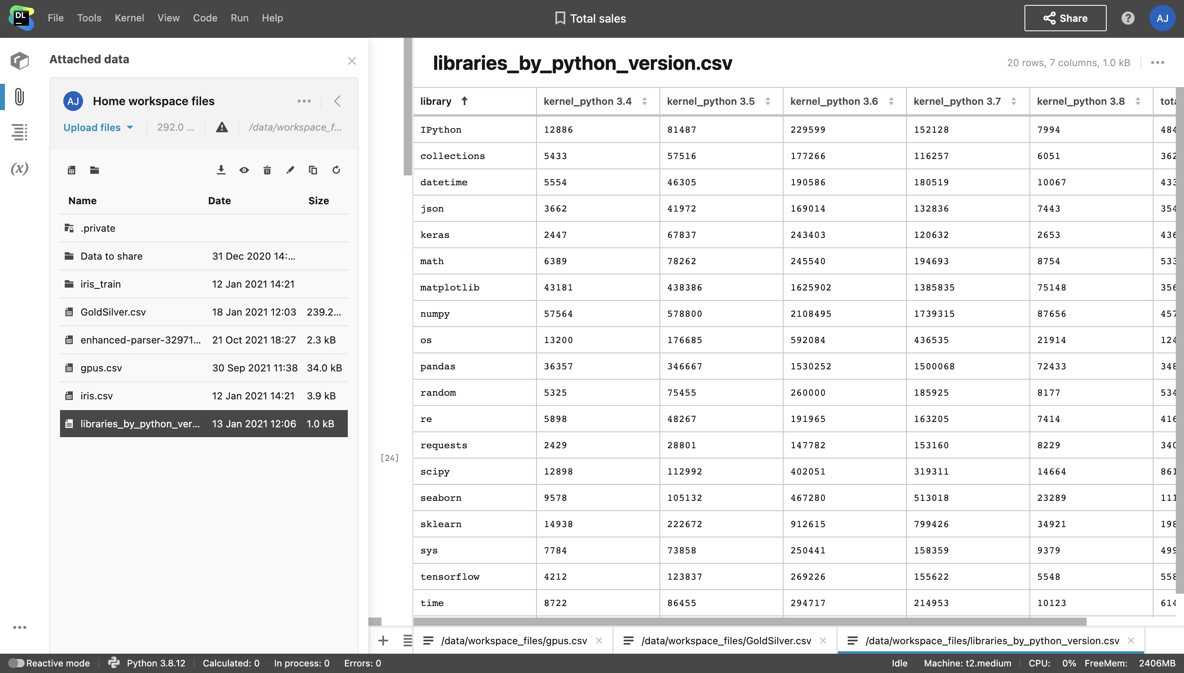1184x673 pixels.
Task: Create a new folder icon
Action: (95, 170)
